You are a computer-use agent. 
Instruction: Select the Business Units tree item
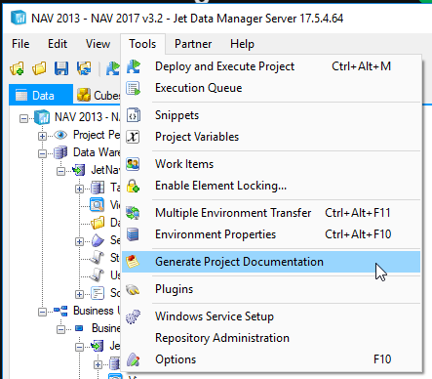pos(97,311)
